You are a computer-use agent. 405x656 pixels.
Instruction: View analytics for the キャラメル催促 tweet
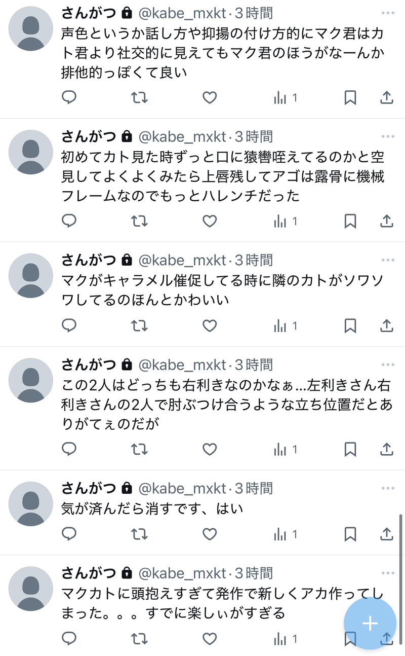(x=285, y=325)
